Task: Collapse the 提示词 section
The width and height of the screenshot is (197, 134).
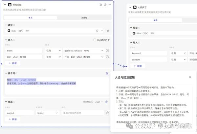Action: (x=6, y=73)
